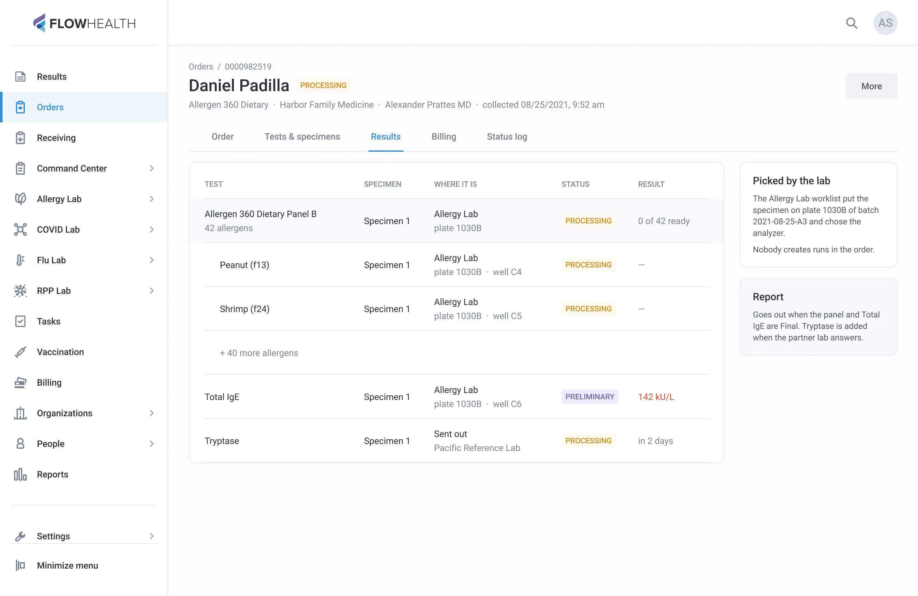Viewport: 918px width, 596px height.
Task: Follow the Orders breadcrumb link
Action: click(200, 66)
